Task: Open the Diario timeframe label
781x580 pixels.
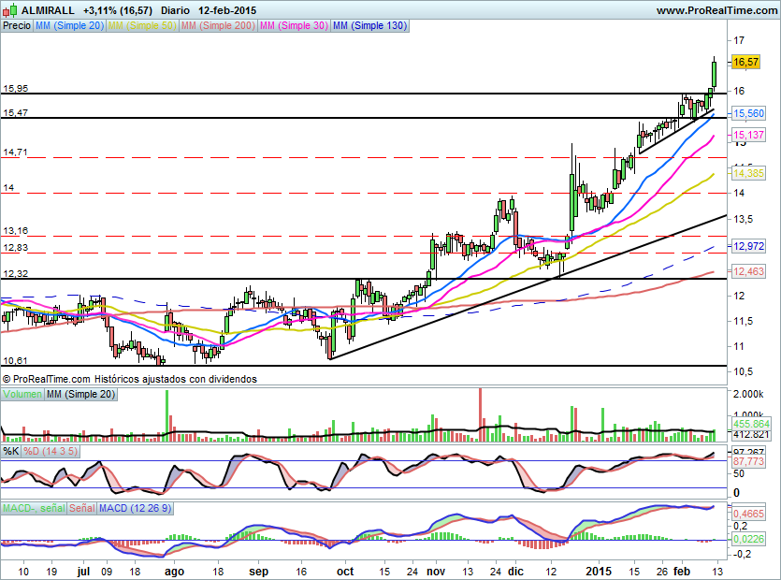Action: (176, 10)
